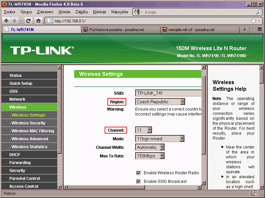This screenshot has height=198, width=265.
Task: Open the Úpravy menu
Action: [x=26, y=12]
